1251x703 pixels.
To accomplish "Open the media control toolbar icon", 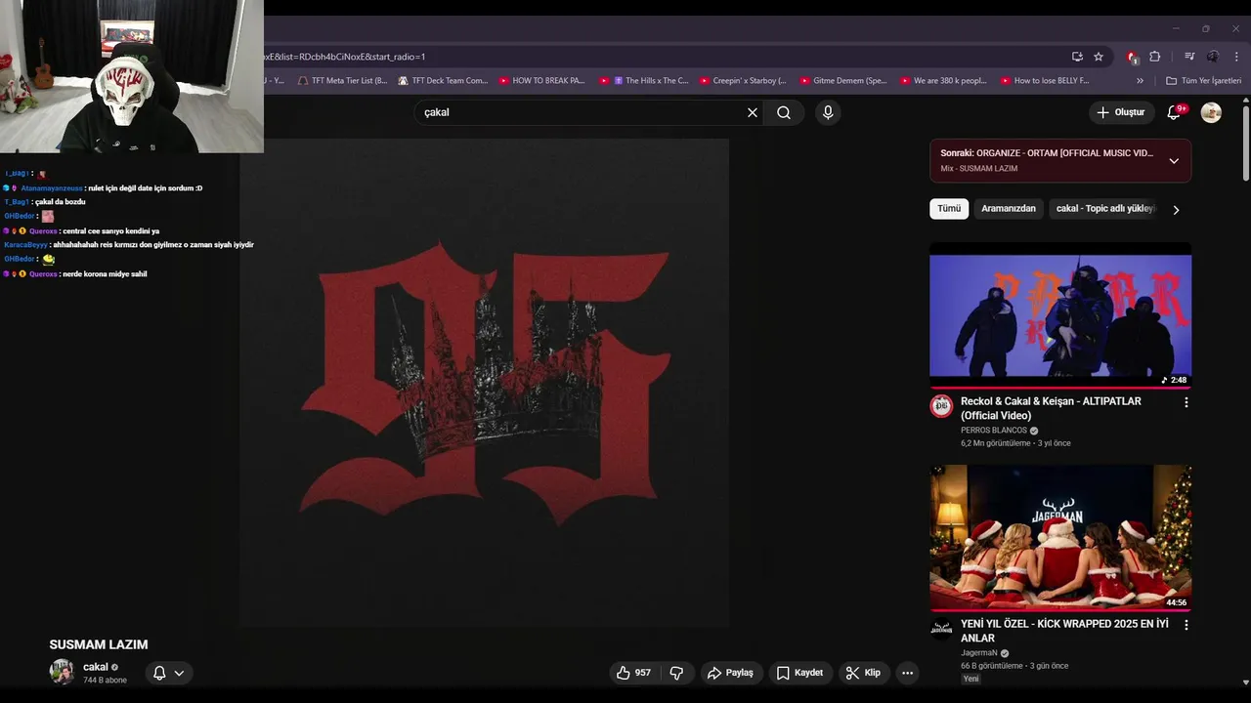I will [x=1189, y=57].
